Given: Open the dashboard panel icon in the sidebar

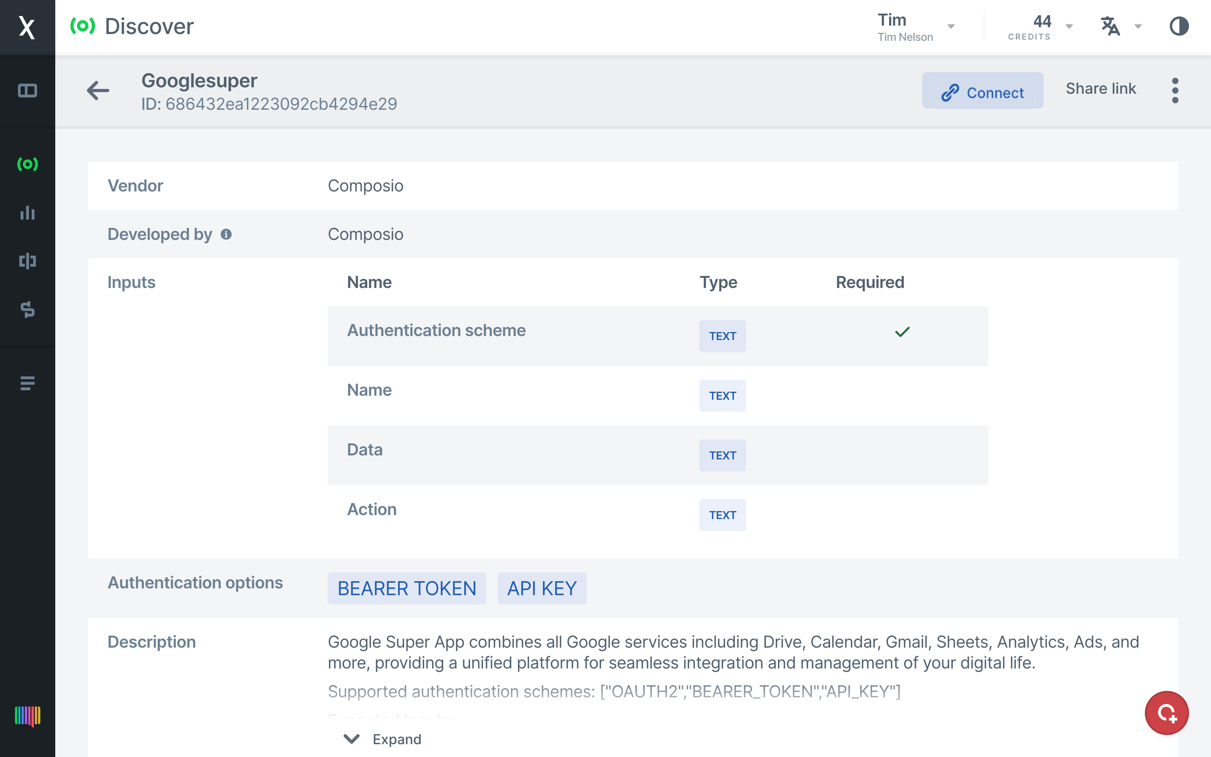Looking at the screenshot, I should coord(27,91).
